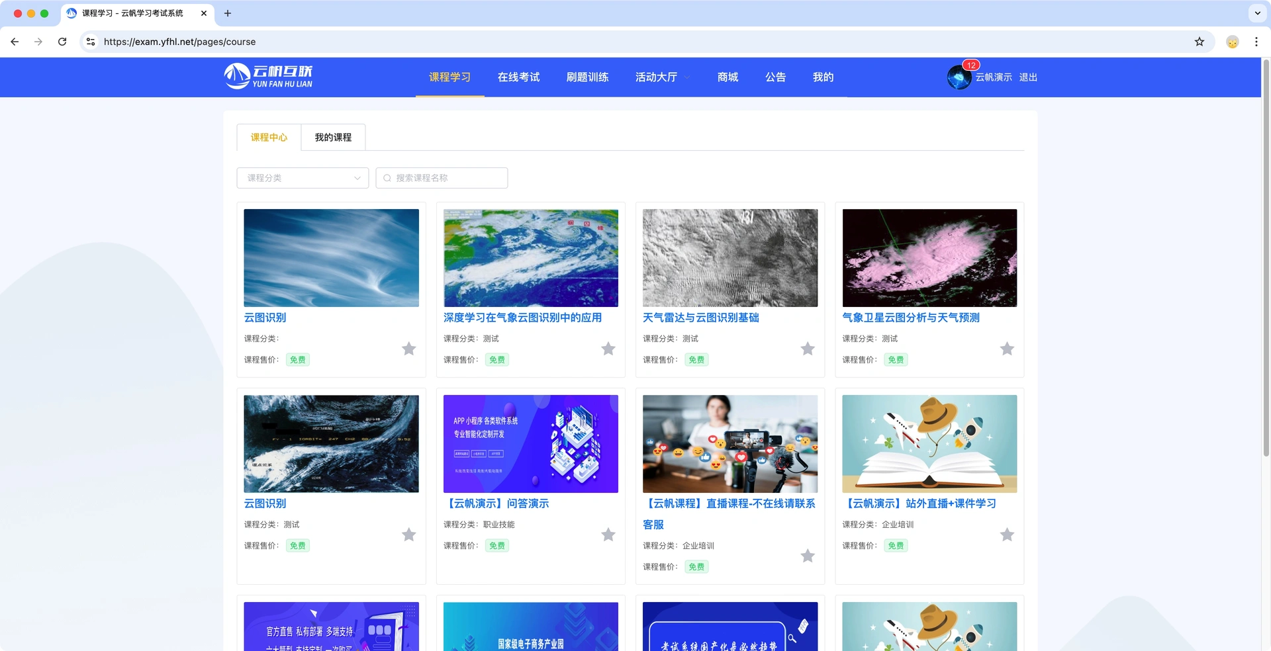Viewport: 1271px width, 651px height.
Task: Click the browser address bar URL
Action: click(x=179, y=42)
